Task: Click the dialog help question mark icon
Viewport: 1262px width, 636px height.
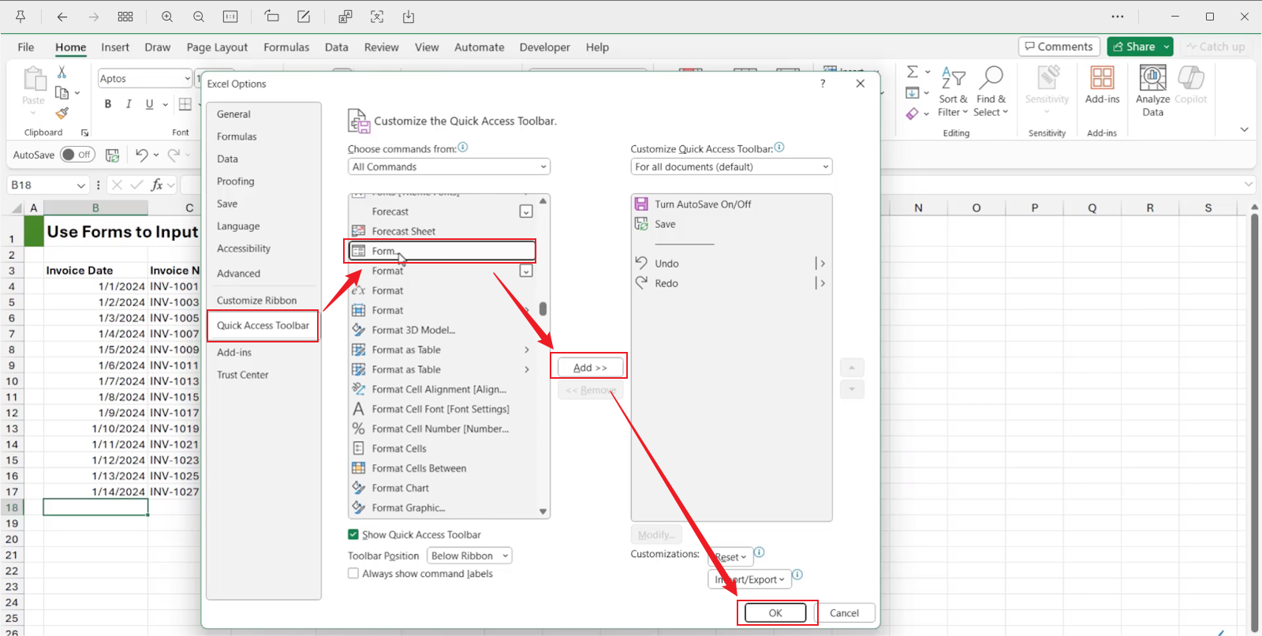Action: tap(823, 84)
